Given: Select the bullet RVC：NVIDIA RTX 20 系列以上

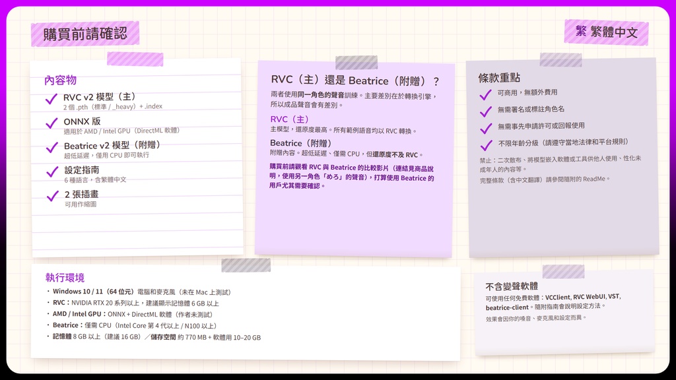Looking at the screenshot, I should (133, 303).
